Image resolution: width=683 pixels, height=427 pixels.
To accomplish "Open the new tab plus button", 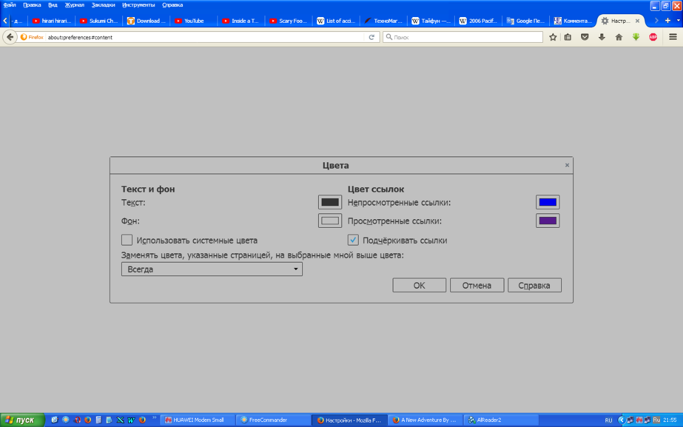I will tap(668, 20).
